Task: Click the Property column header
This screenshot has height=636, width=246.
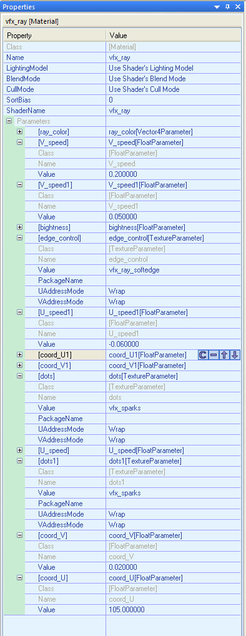Action: 55,36
